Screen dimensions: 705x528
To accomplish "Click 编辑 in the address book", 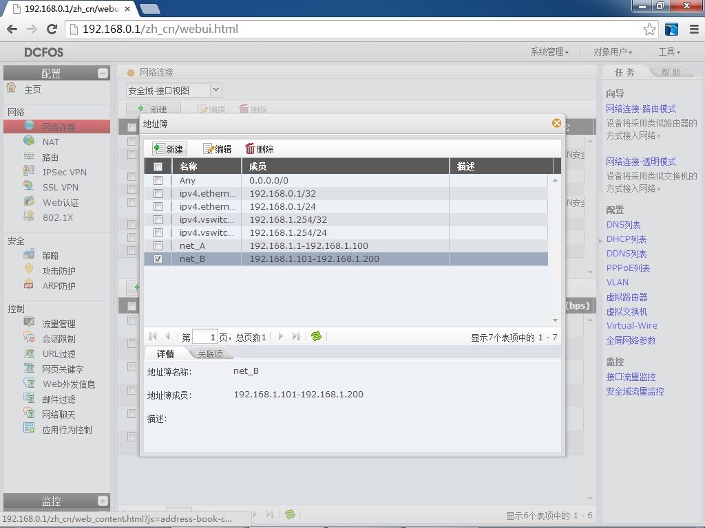I will 217,148.
